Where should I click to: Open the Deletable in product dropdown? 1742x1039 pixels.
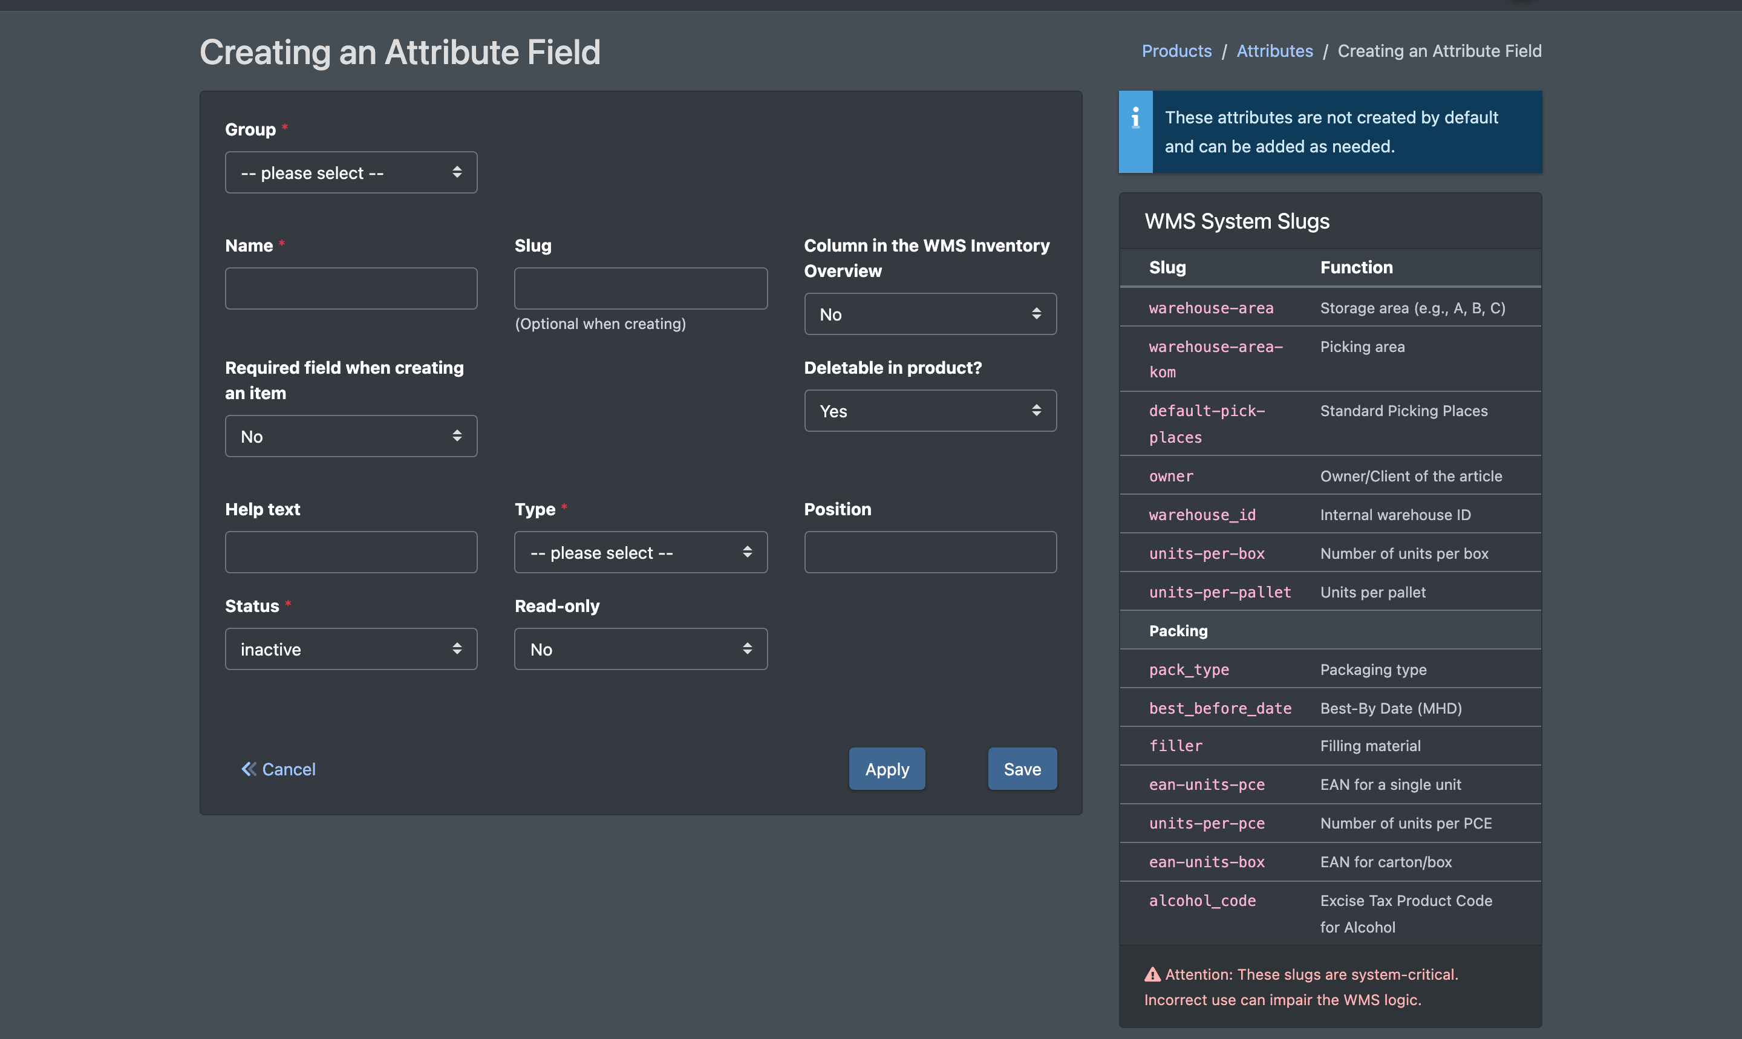click(930, 411)
